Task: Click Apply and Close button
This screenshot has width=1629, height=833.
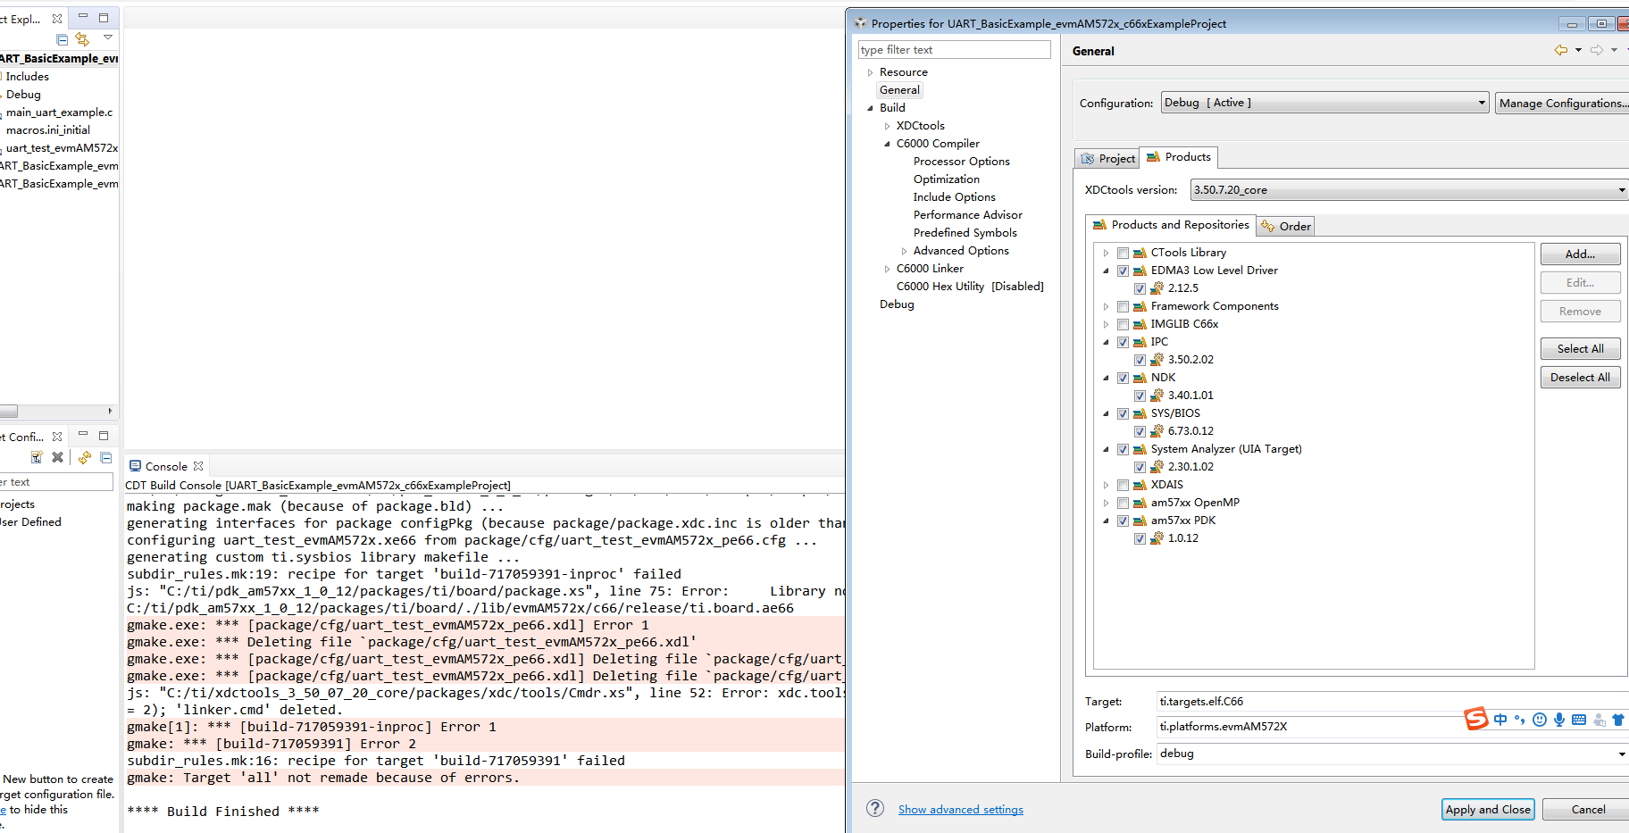Action: click(1488, 809)
